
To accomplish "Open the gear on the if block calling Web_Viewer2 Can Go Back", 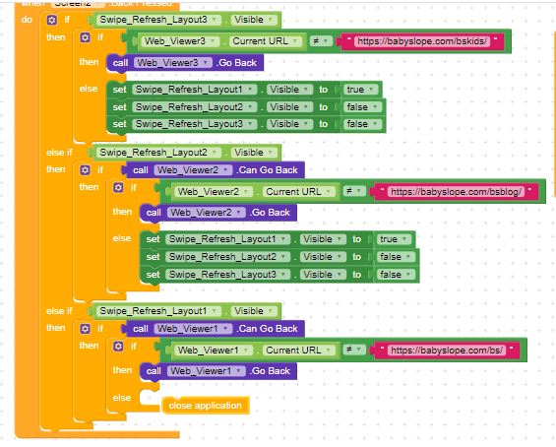I will point(85,170).
